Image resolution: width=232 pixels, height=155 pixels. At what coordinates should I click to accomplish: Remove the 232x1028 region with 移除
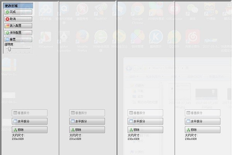coord(145,130)
